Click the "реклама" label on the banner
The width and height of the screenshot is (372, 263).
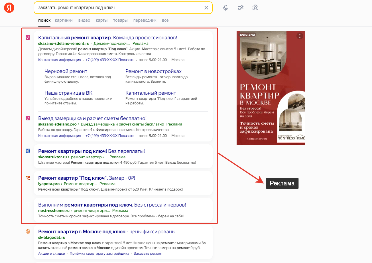[x=247, y=35]
